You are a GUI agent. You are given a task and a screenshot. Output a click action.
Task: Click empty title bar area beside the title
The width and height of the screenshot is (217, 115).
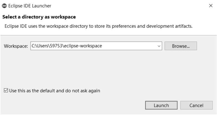pyautogui.click(x=122, y=5)
